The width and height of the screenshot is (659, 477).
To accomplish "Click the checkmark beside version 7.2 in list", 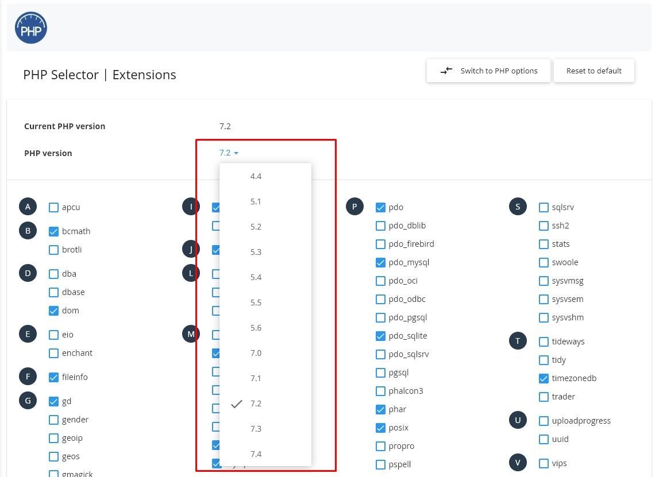I will pyautogui.click(x=237, y=404).
